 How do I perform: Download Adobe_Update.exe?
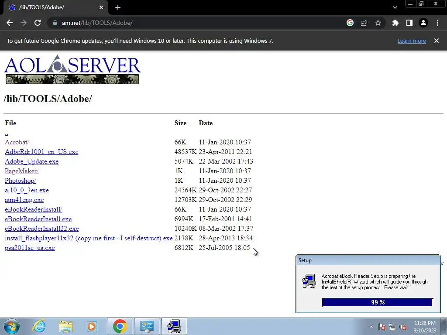pyautogui.click(x=31, y=161)
